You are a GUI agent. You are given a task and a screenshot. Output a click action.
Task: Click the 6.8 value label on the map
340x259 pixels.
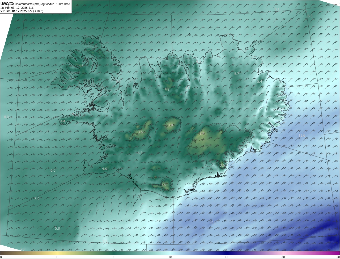[x=140, y=153]
